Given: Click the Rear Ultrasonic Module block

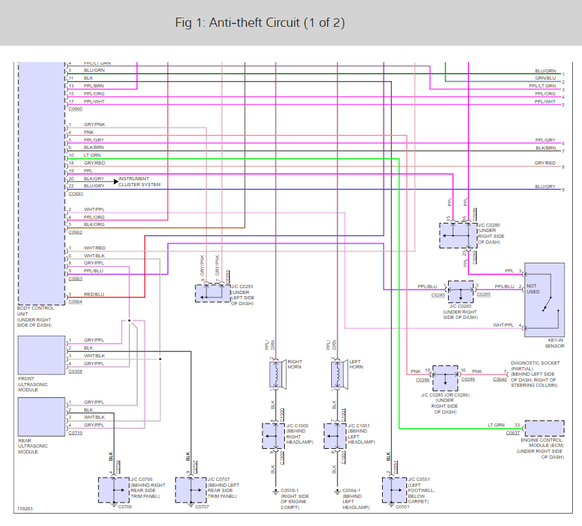Looking at the screenshot, I should (42, 417).
